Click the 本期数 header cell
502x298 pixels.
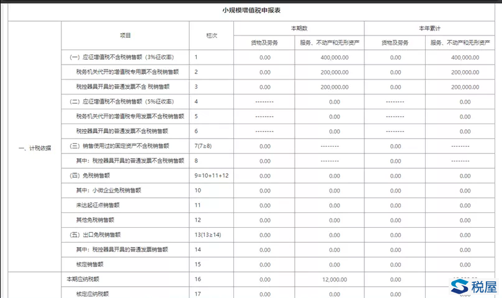pyautogui.click(x=299, y=28)
